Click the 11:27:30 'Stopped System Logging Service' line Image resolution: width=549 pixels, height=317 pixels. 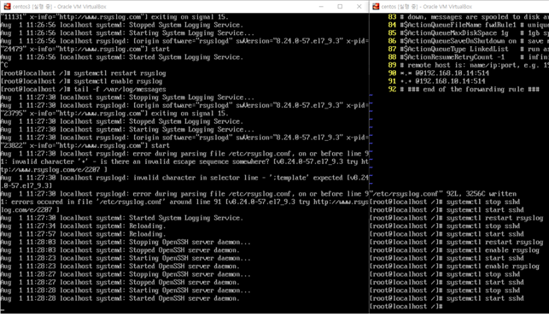122,121
